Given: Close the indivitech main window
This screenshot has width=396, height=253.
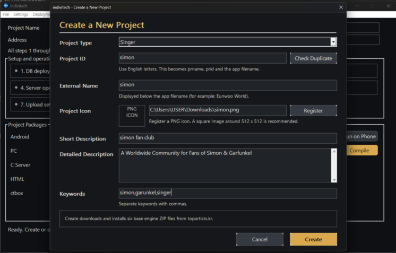Looking at the screenshot, I should pos(388,6).
